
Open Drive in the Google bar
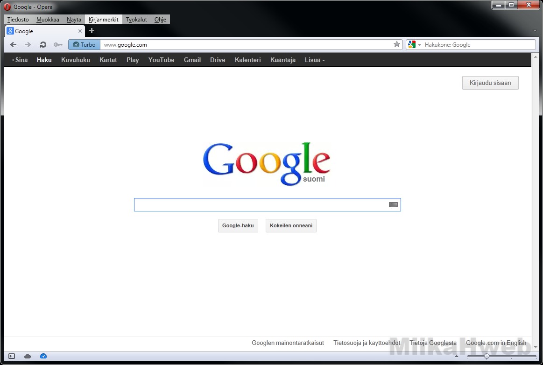pos(218,60)
